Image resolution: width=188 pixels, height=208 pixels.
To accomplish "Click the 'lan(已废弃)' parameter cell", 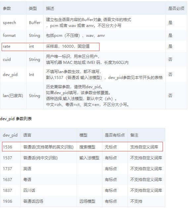I will click(13, 96).
